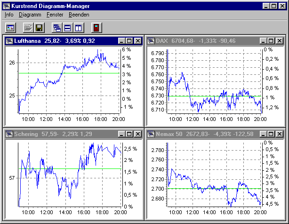
Task: Minimize the Lufthansa chart window
Action: pyautogui.click(x=121, y=41)
